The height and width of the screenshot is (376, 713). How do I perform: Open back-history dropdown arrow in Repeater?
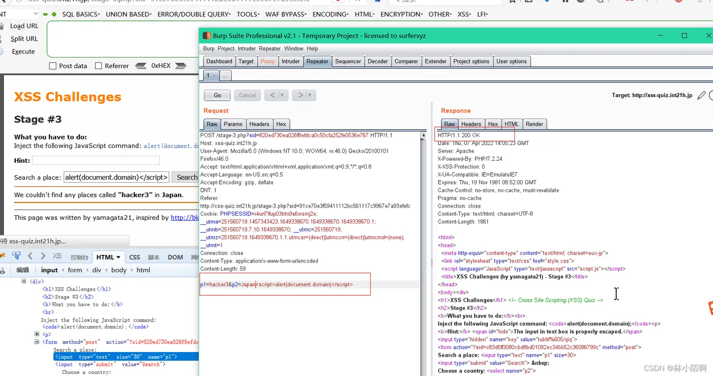[x=282, y=95]
